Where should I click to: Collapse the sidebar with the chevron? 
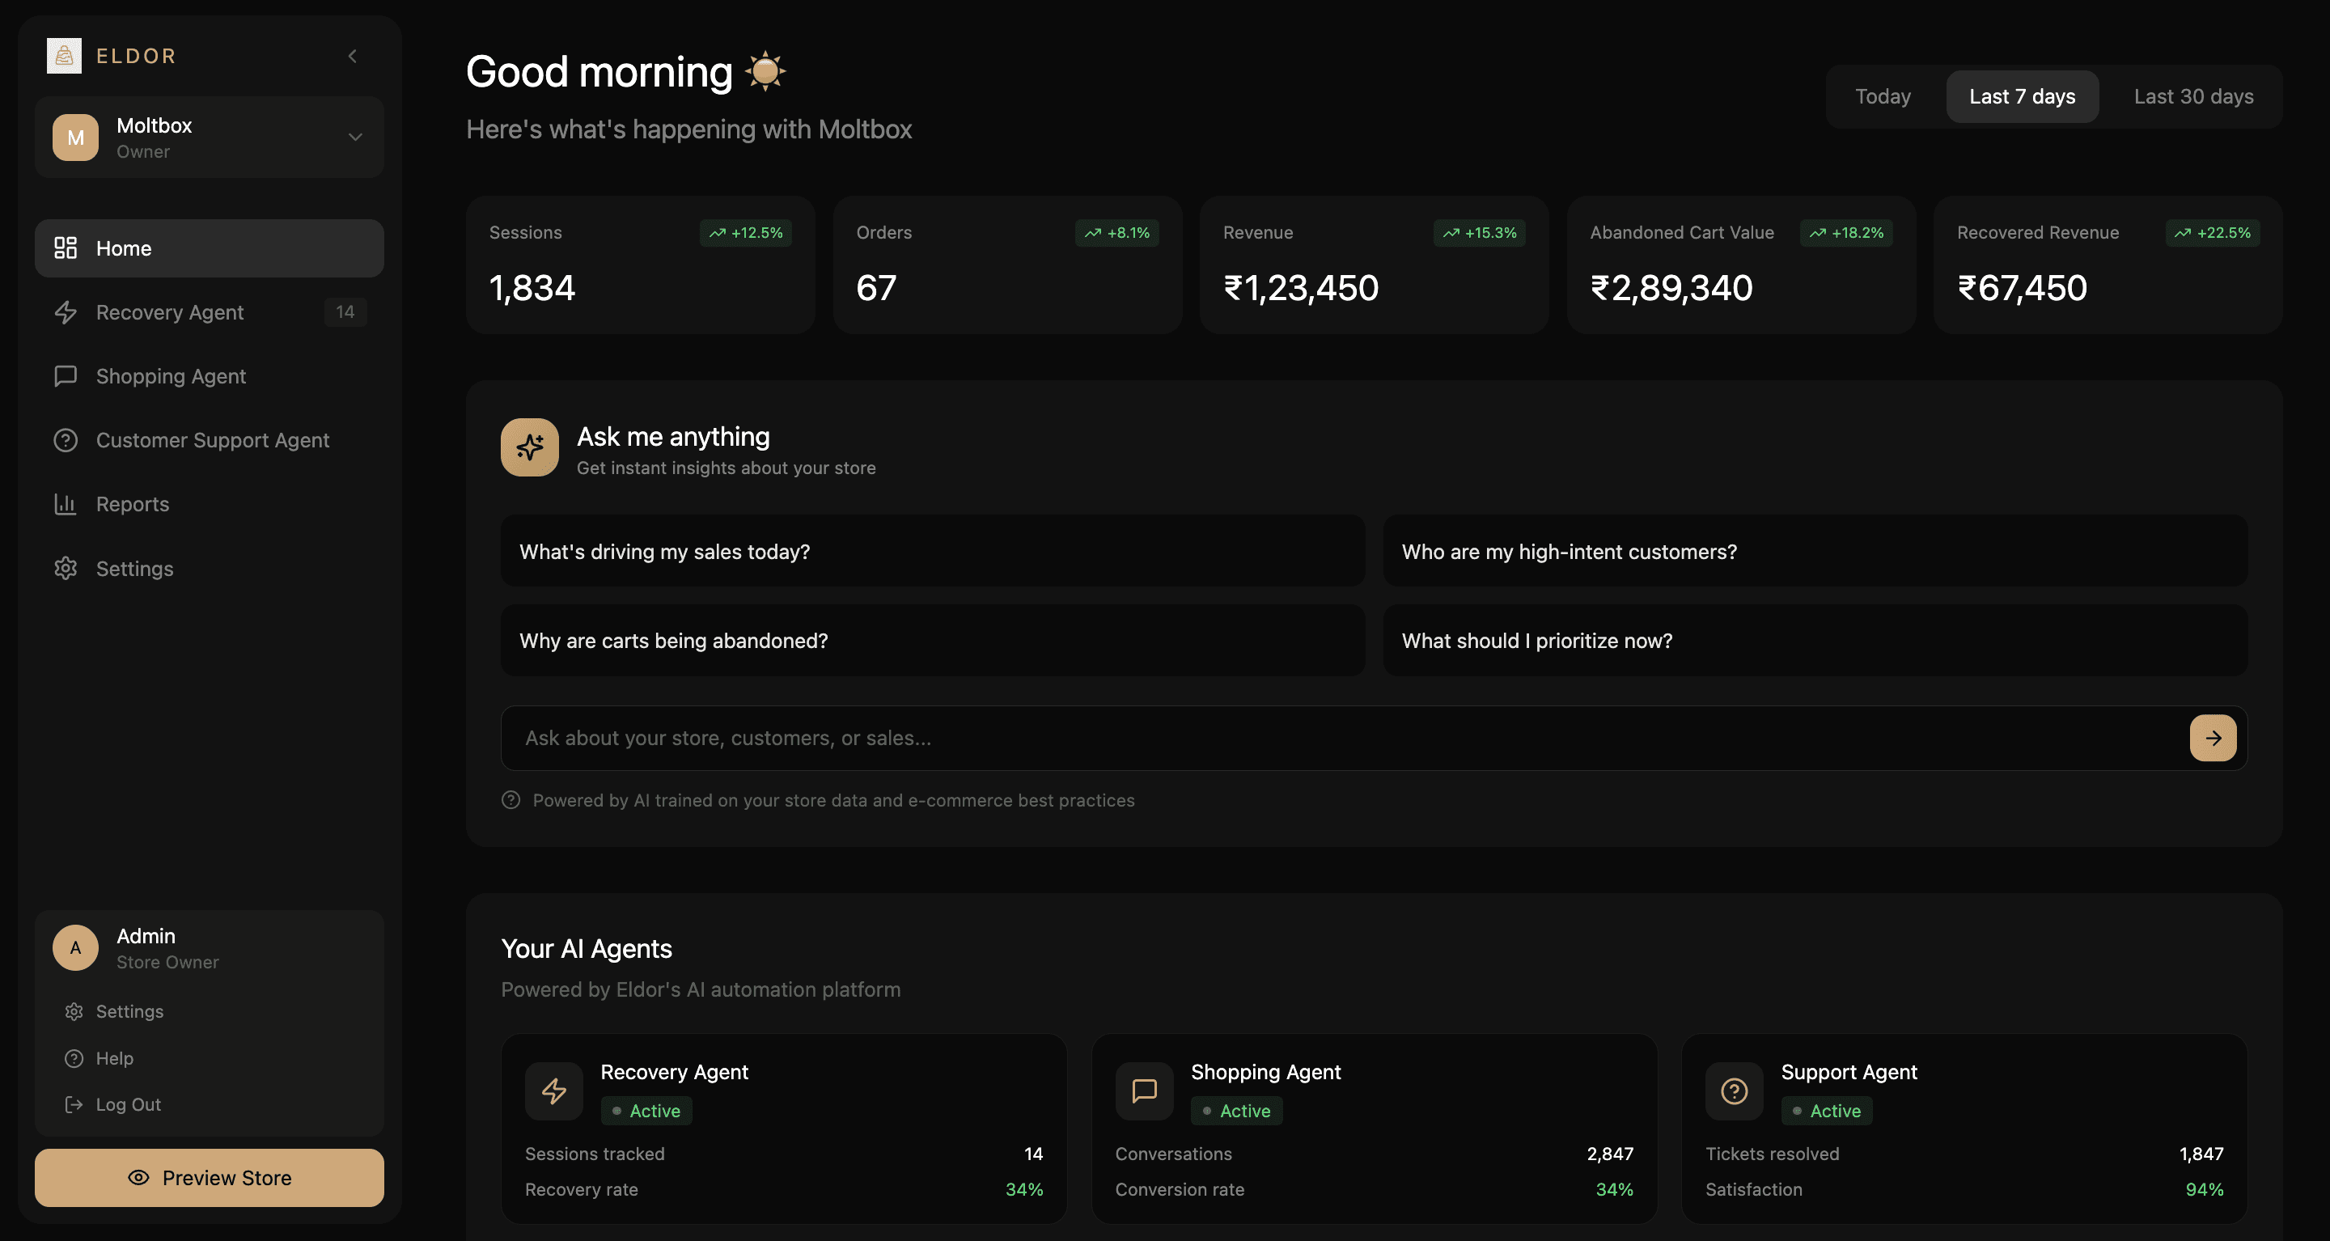pyautogui.click(x=353, y=56)
